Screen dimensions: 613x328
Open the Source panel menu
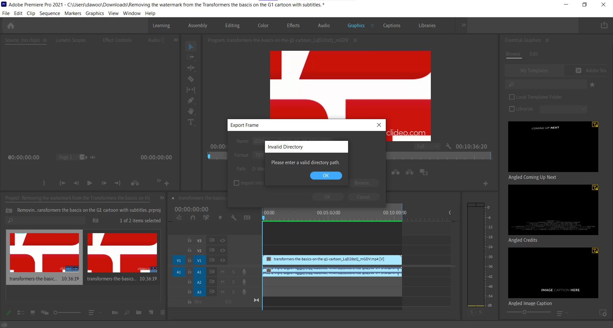pyautogui.click(x=45, y=40)
